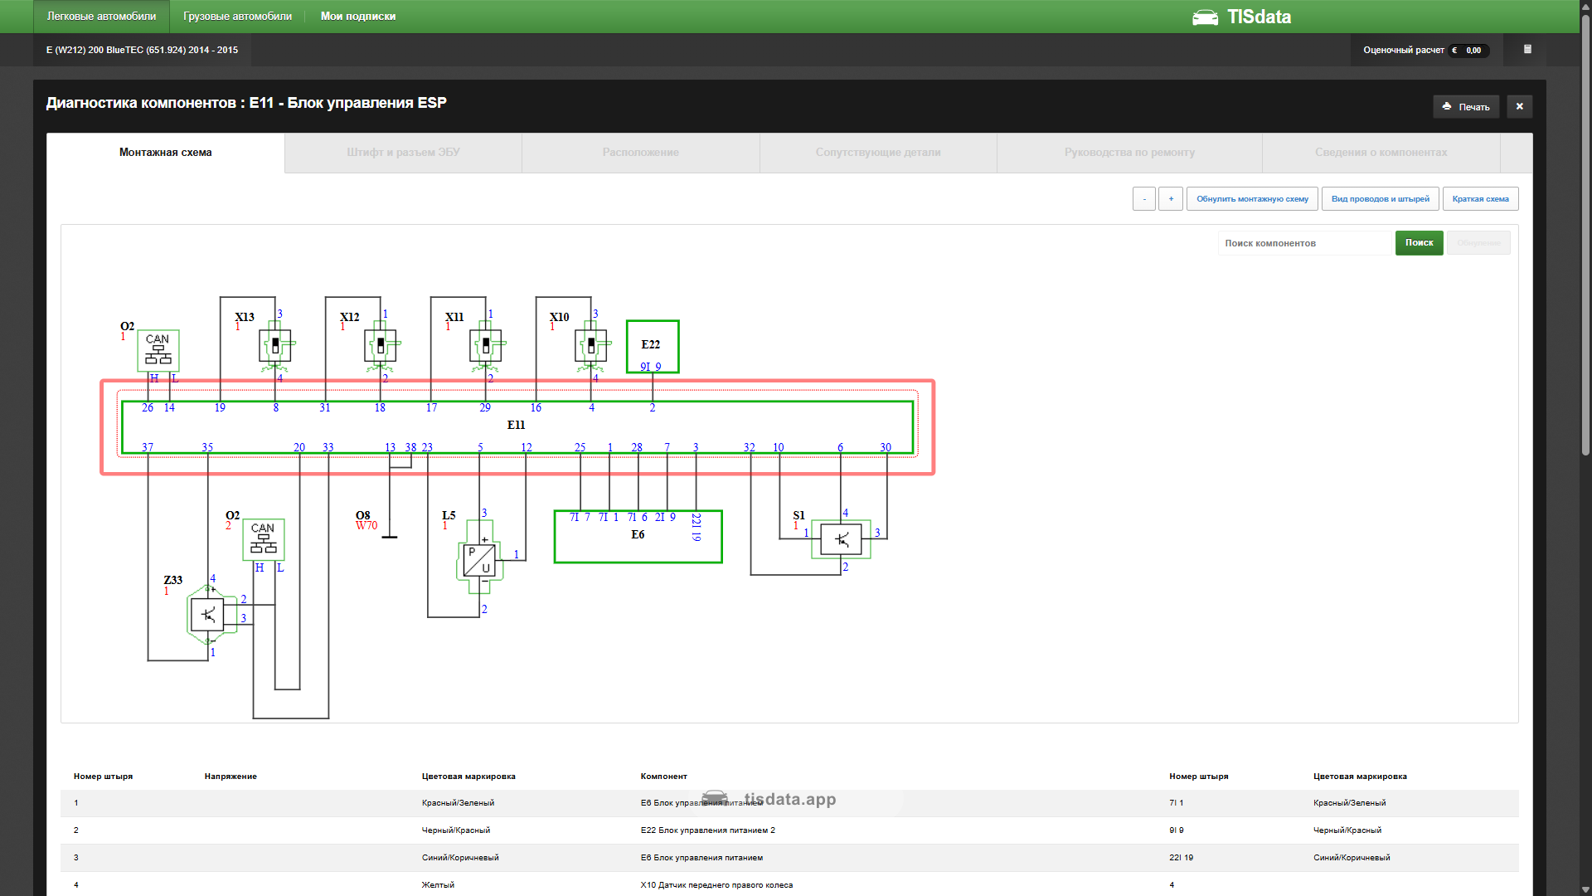Viewport: 1592px width, 896px height.
Task: Zoom out schematic with minus button
Action: 1144,199
